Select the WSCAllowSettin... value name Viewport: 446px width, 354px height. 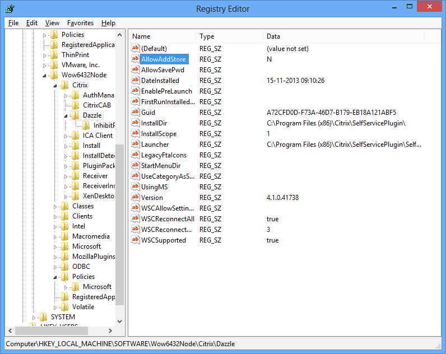168,208
